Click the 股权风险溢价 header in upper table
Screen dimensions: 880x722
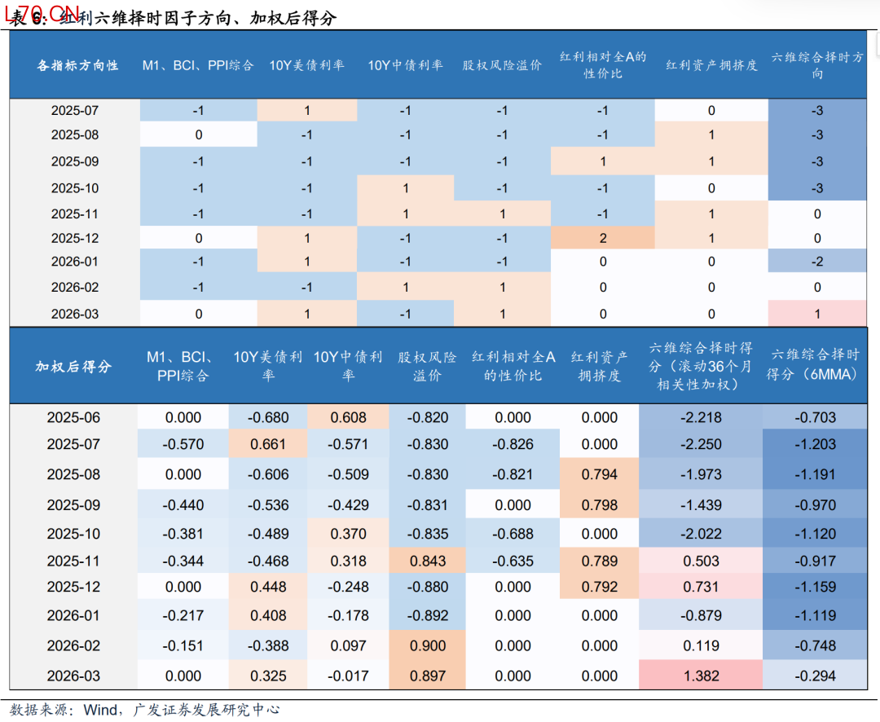[x=502, y=65]
